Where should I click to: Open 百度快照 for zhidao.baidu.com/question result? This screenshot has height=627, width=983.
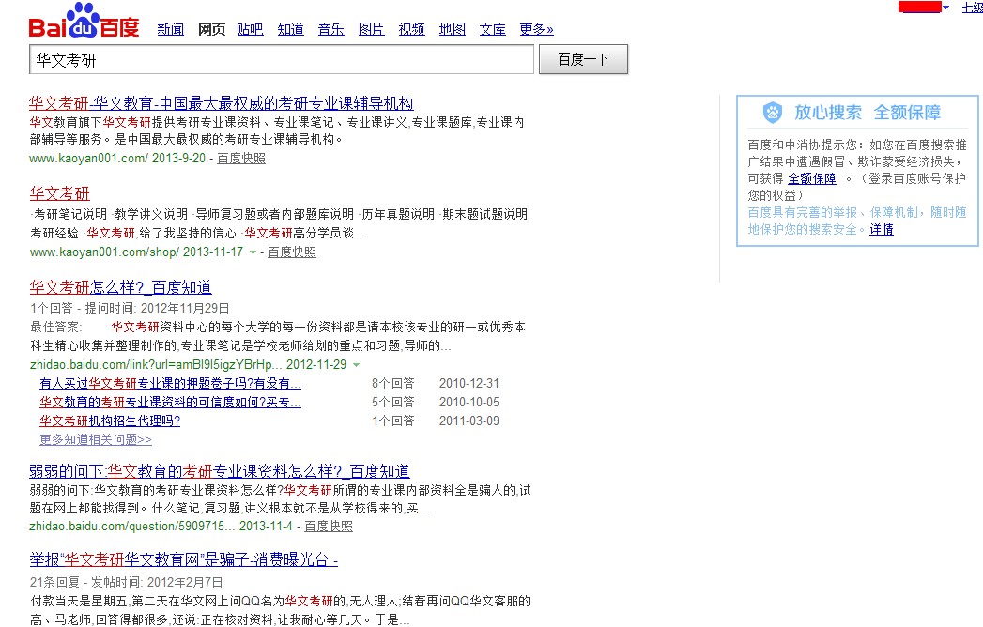(x=329, y=526)
